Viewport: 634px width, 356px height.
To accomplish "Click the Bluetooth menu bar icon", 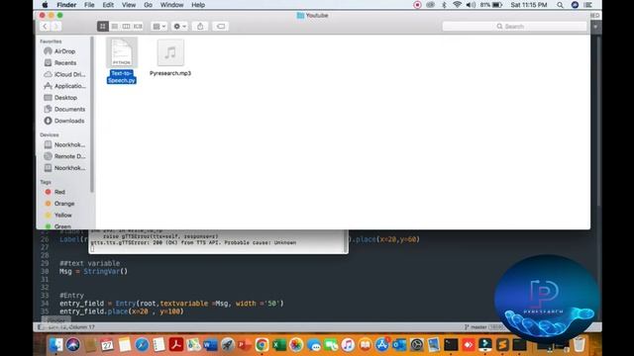I will [444, 5].
